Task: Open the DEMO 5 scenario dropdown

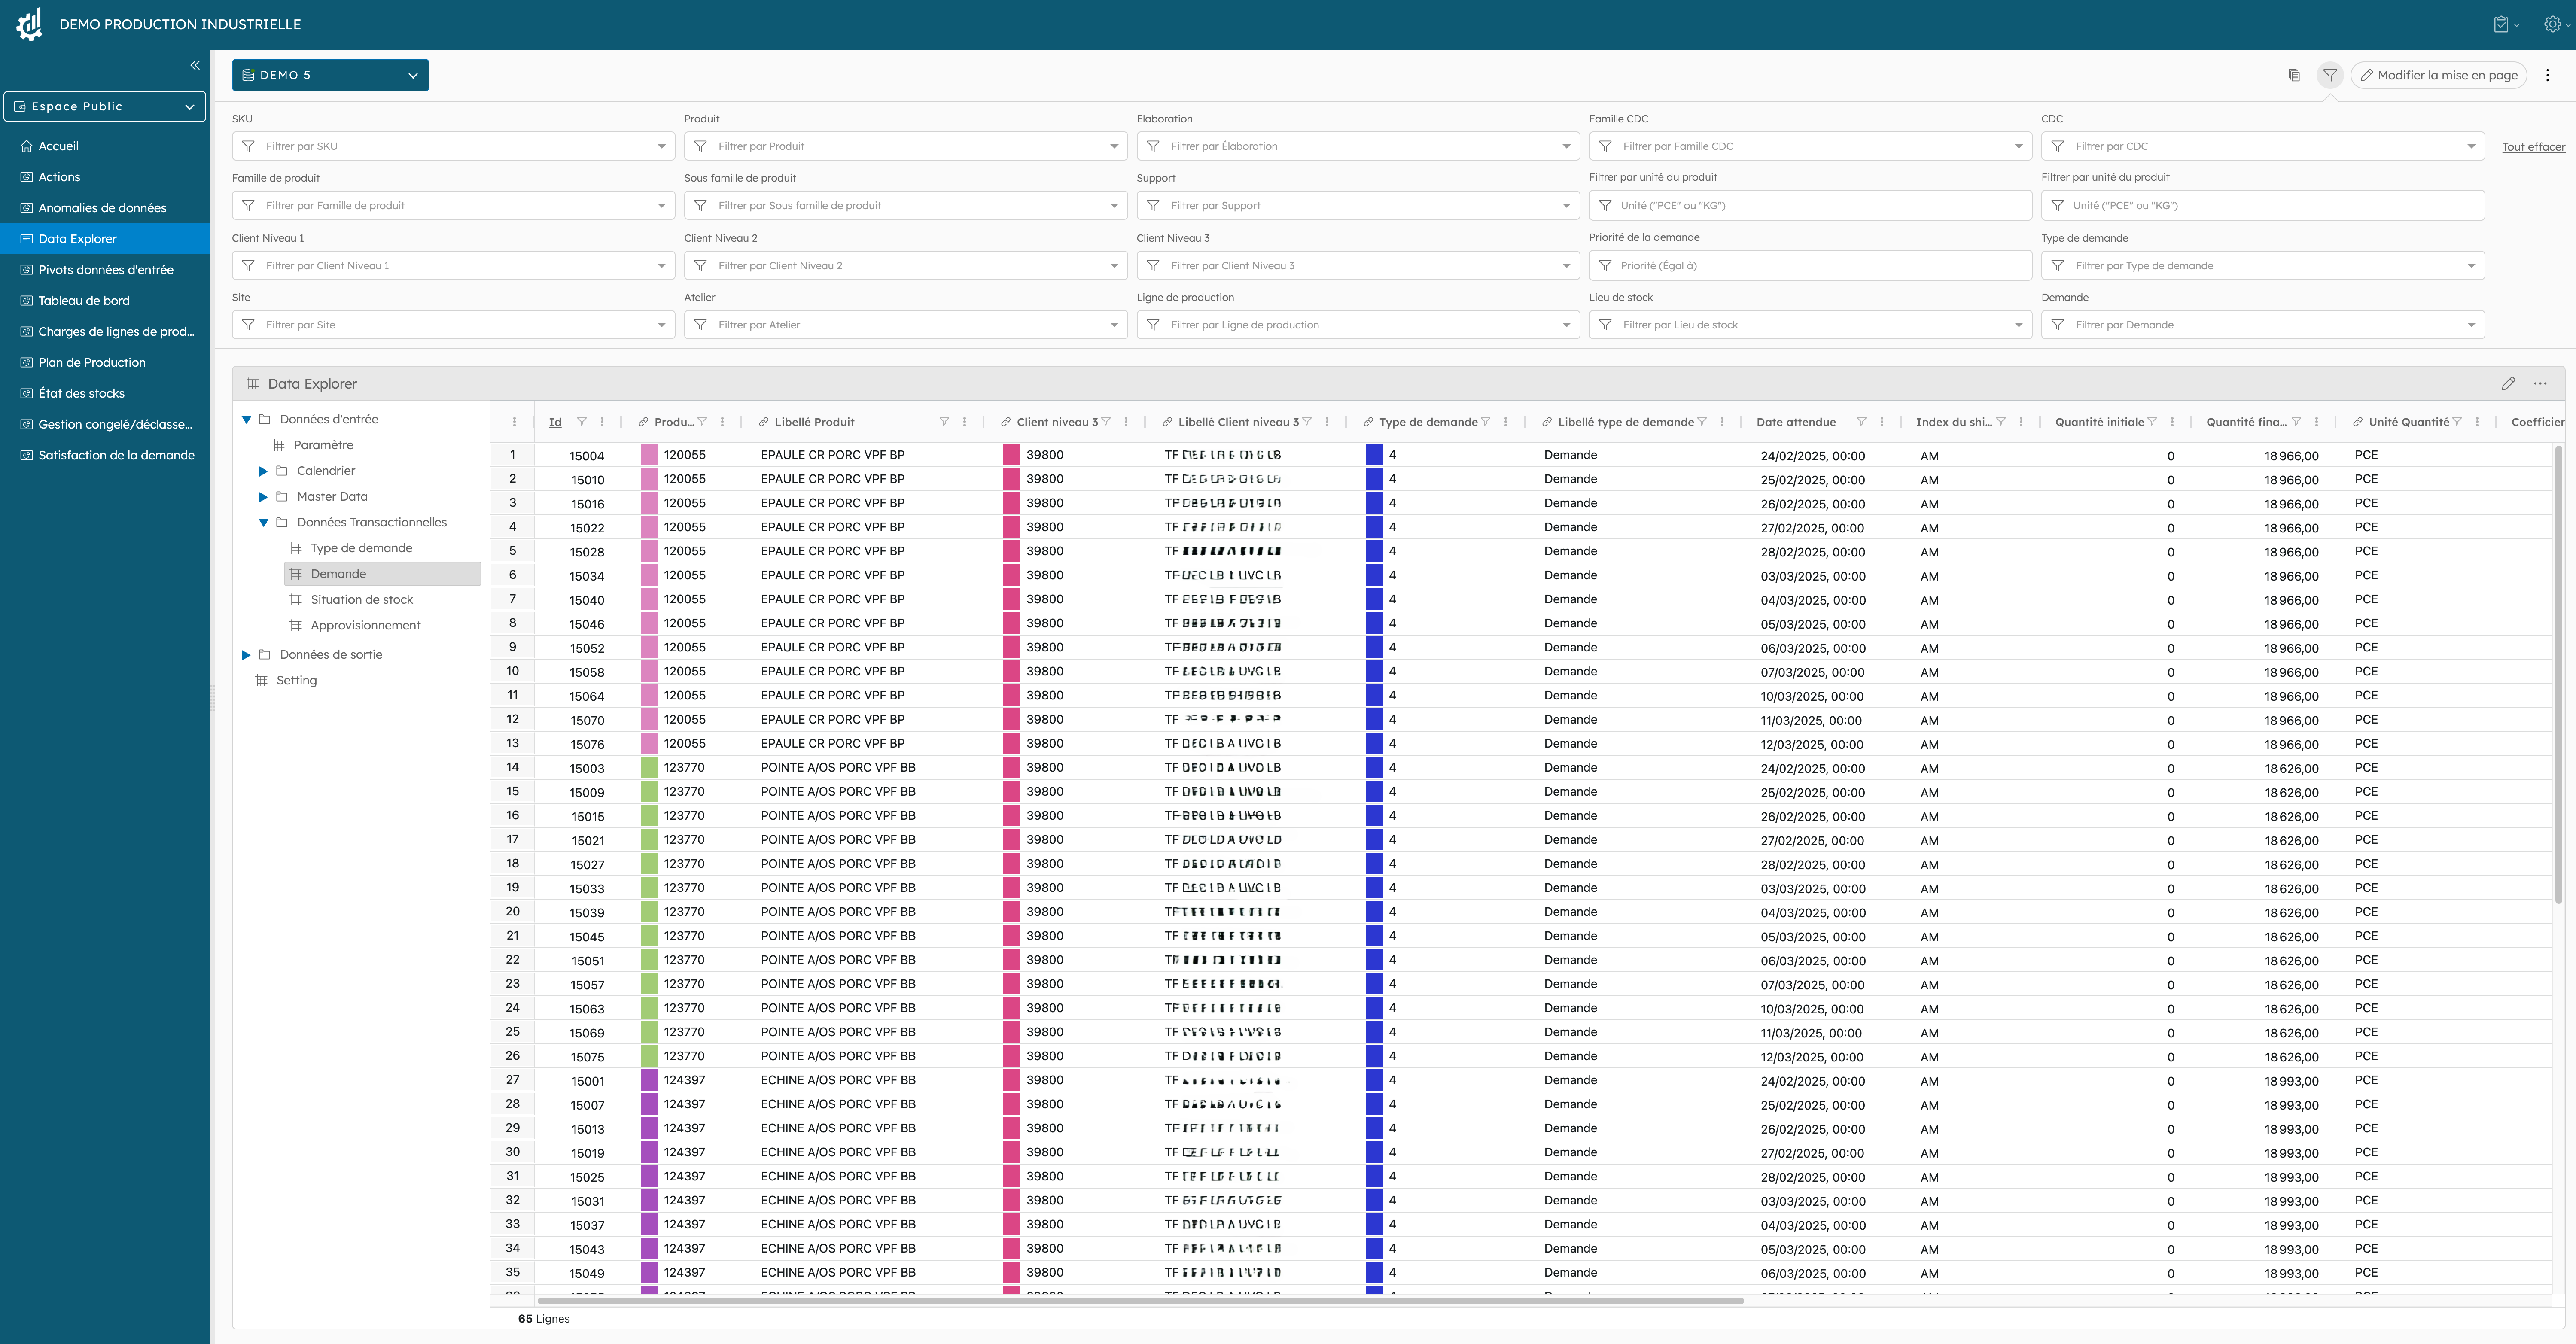Action: (330, 75)
